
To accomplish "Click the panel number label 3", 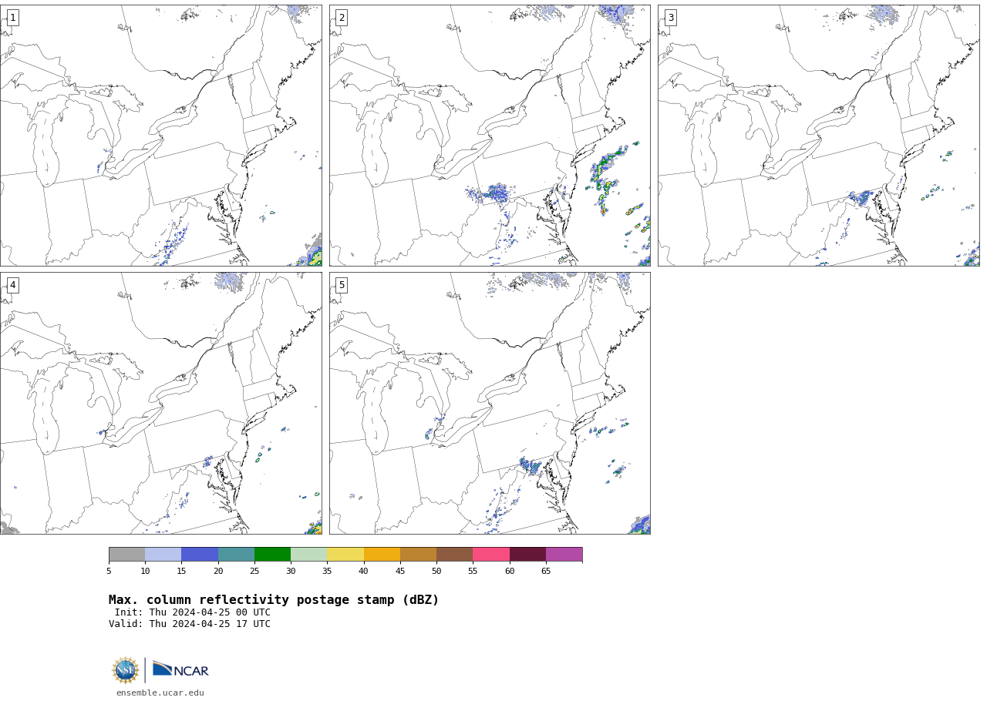I will coord(671,18).
